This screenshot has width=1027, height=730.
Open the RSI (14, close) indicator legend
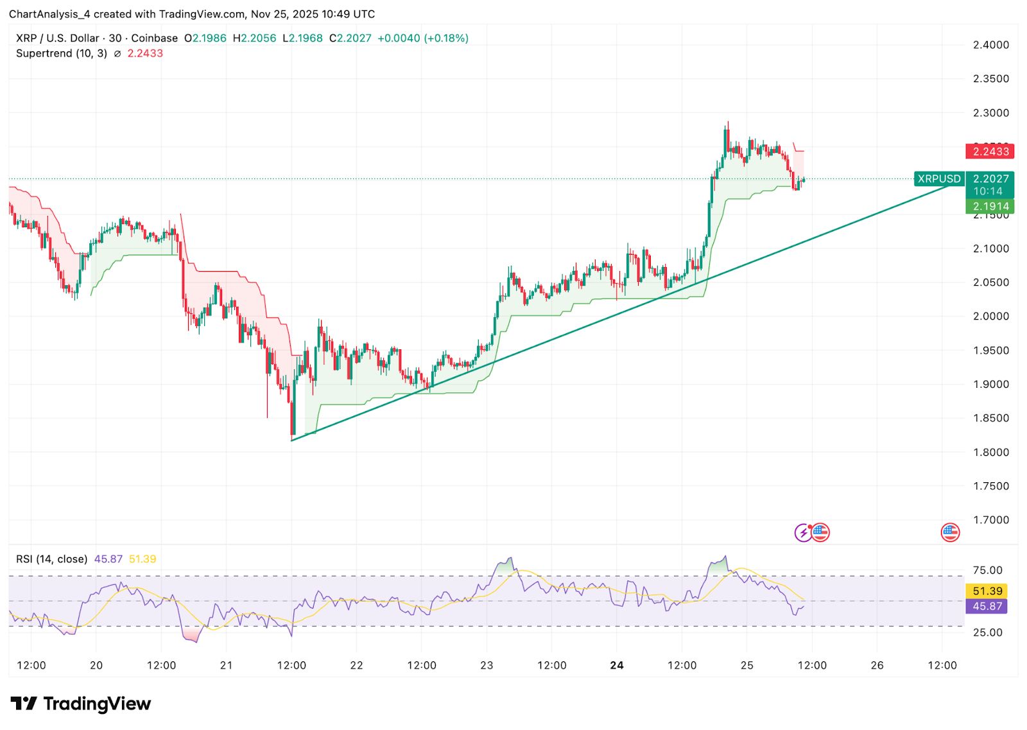tap(51, 559)
